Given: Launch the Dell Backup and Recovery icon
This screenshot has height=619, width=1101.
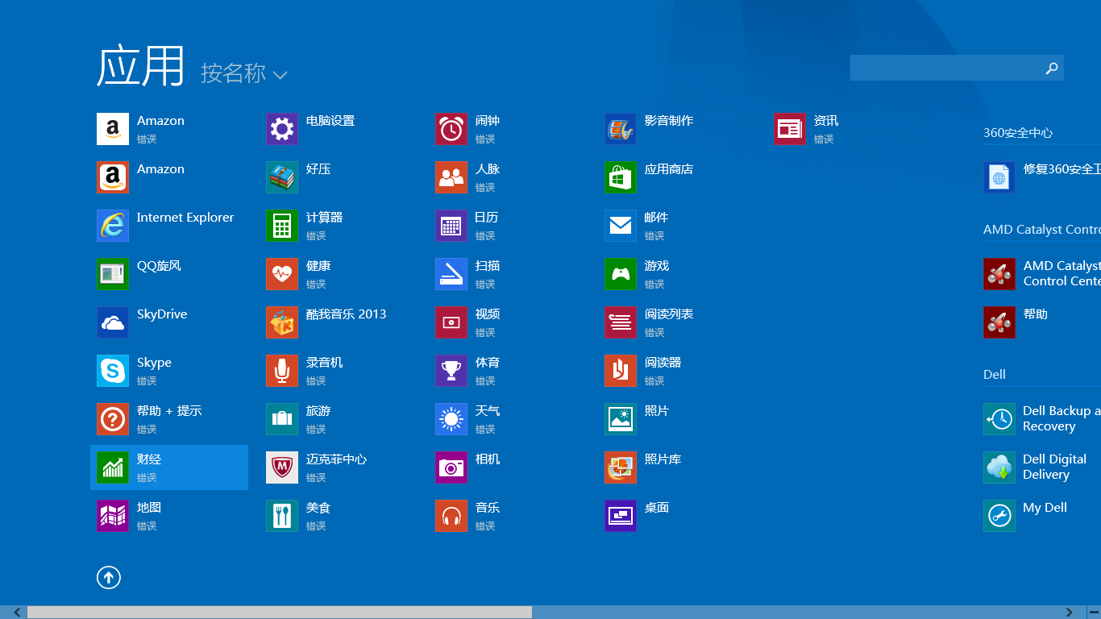Looking at the screenshot, I should click(x=999, y=419).
